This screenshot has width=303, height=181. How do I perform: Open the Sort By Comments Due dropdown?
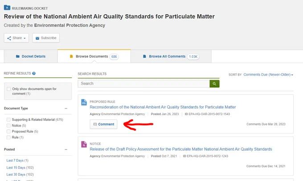tap(268, 74)
